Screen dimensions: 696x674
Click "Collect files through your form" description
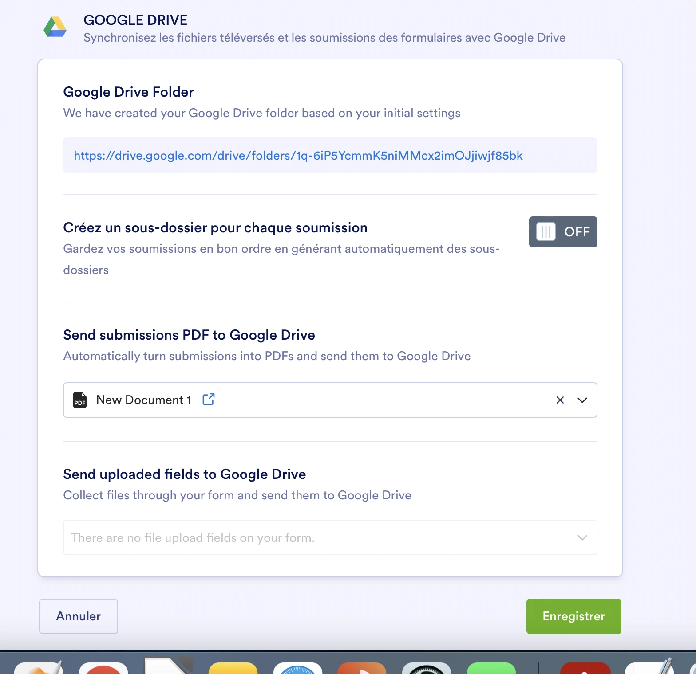point(237,495)
